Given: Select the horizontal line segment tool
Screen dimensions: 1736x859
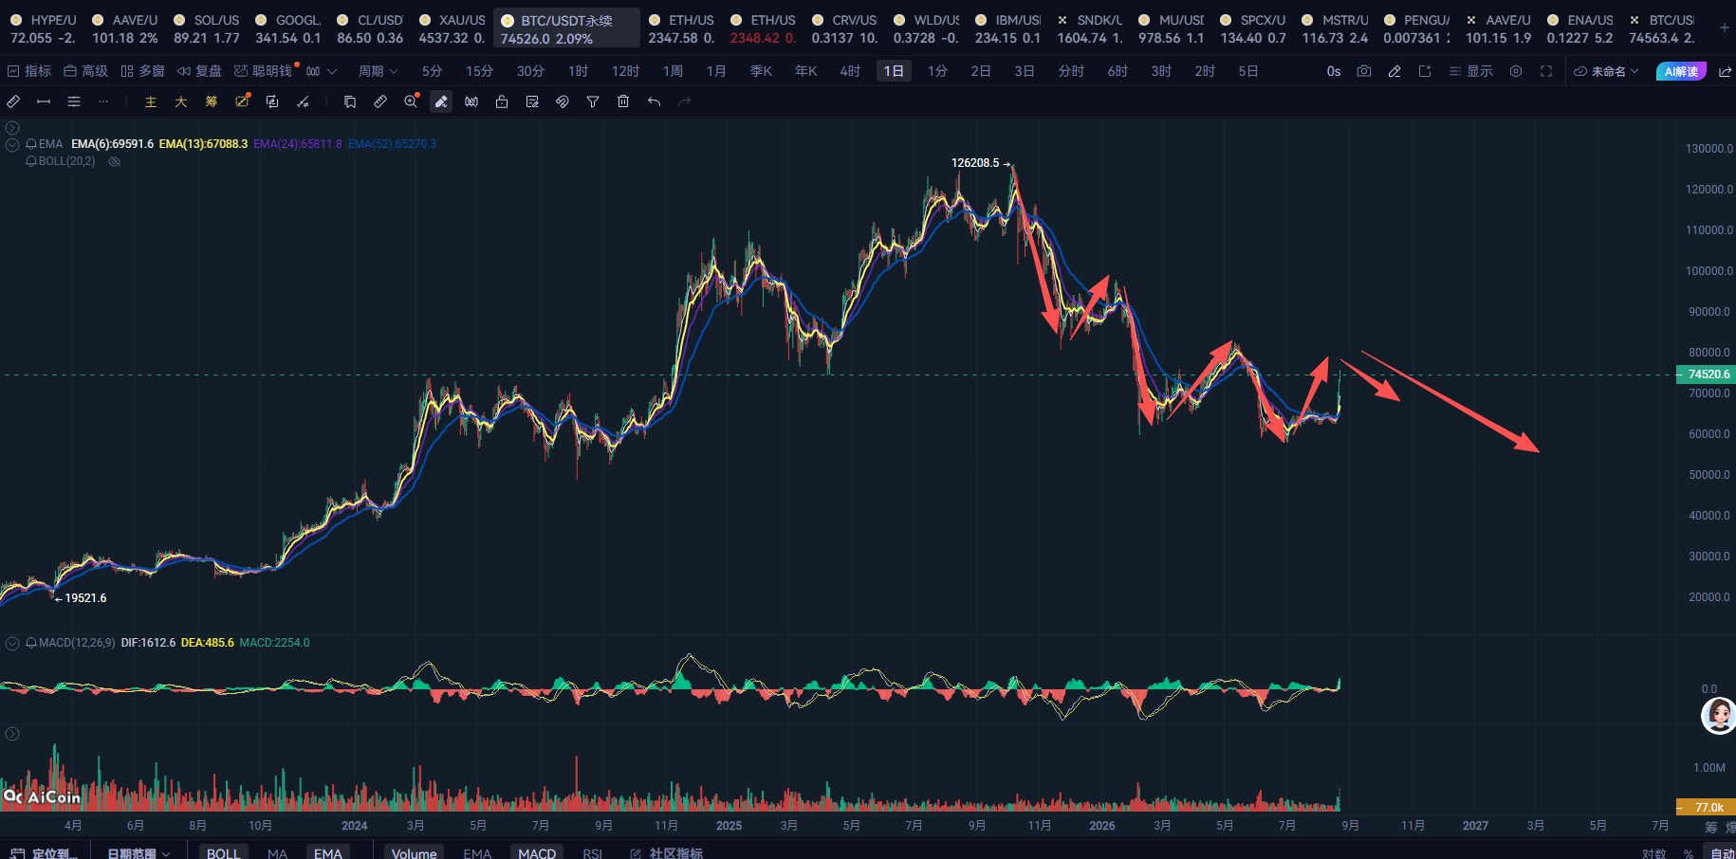Looking at the screenshot, I should point(44,101).
